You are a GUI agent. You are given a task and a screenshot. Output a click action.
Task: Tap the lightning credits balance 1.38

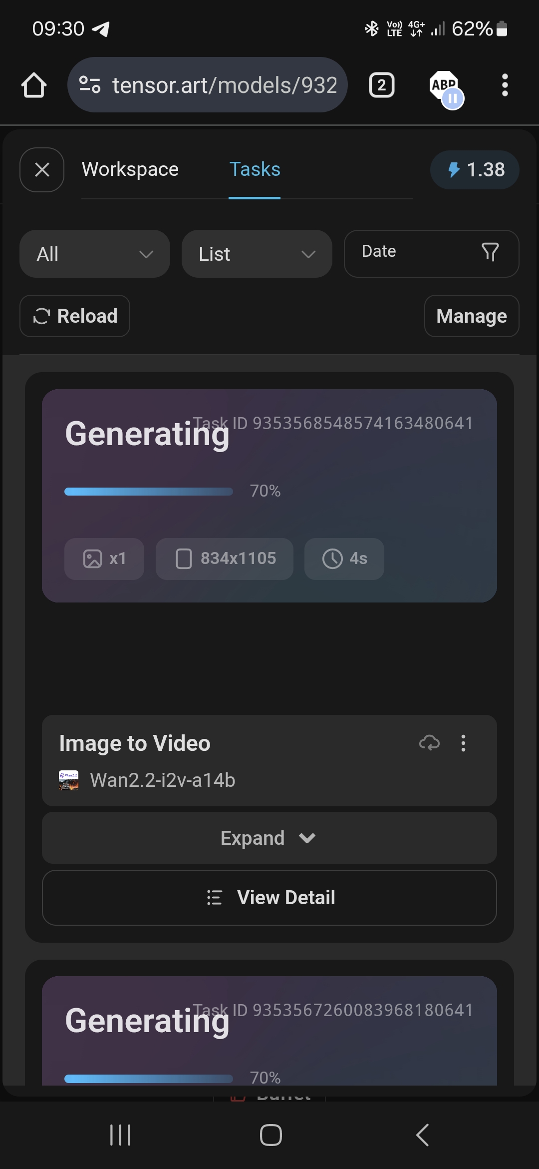coord(475,170)
